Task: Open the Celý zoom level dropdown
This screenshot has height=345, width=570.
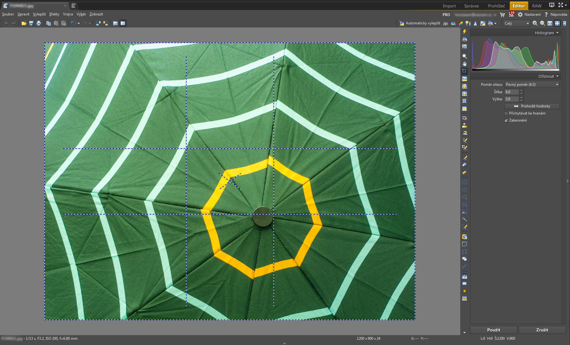Action: pos(517,23)
